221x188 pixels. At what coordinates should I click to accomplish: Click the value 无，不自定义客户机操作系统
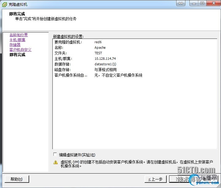(118, 75)
